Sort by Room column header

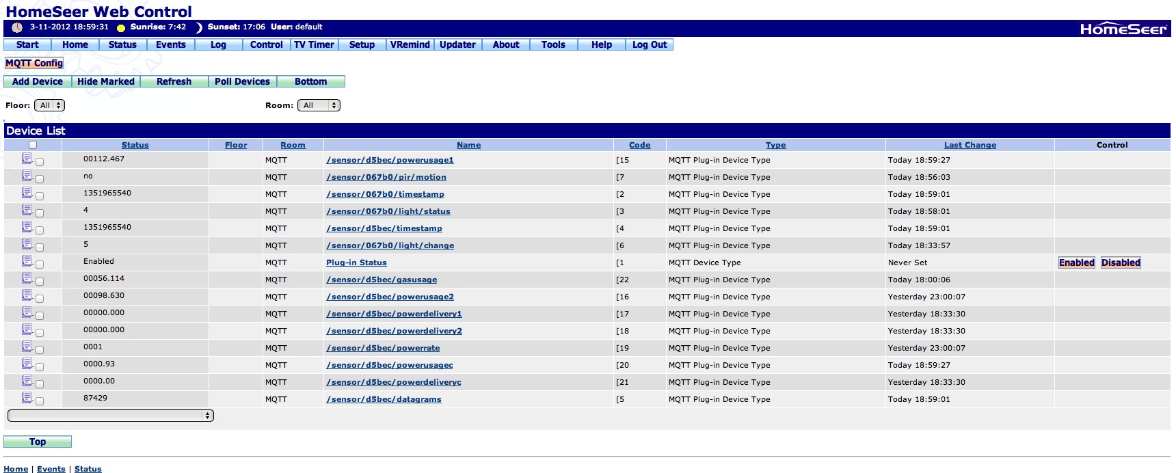pyautogui.click(x=293, y=145)
